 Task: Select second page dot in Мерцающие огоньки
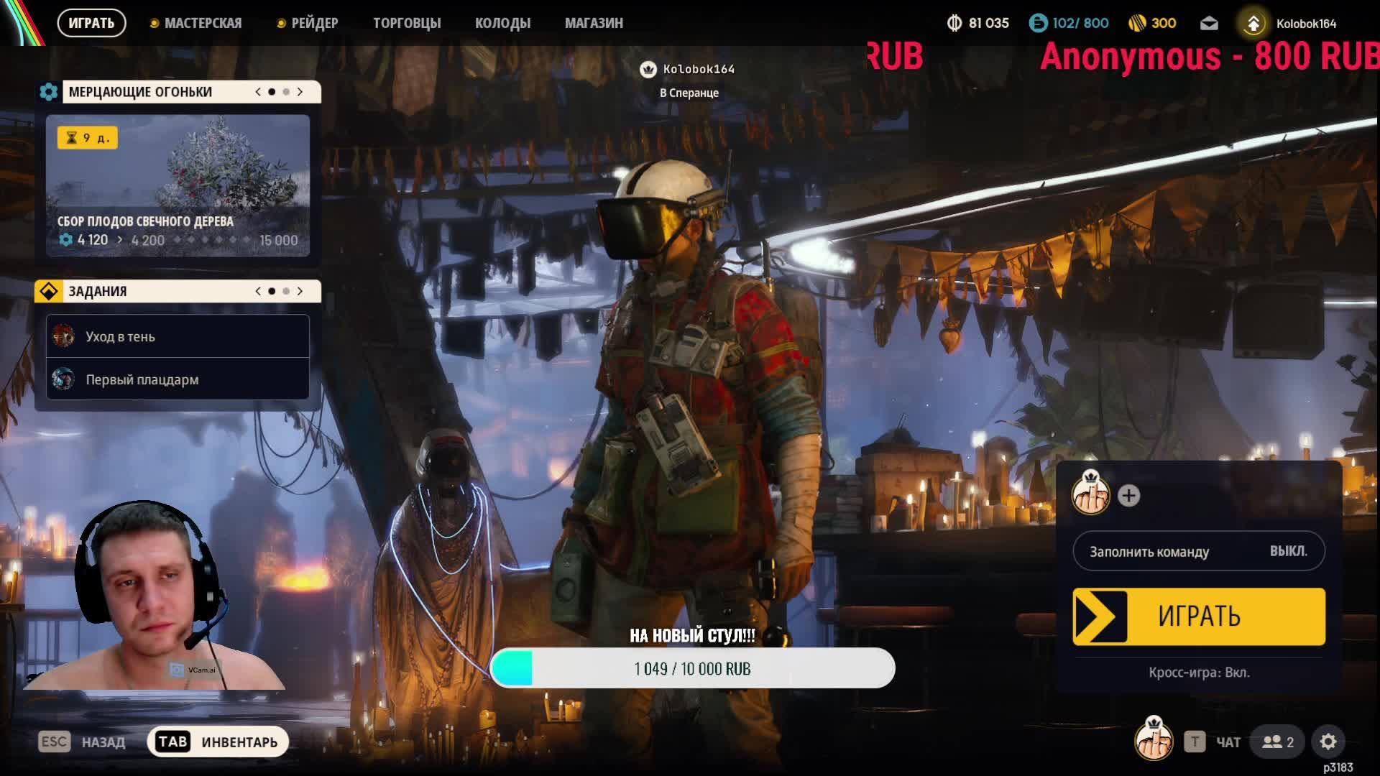286,92
